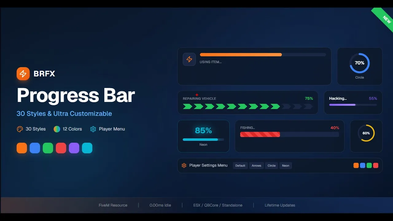Click the Player Menu label

(x=112, y=129)
